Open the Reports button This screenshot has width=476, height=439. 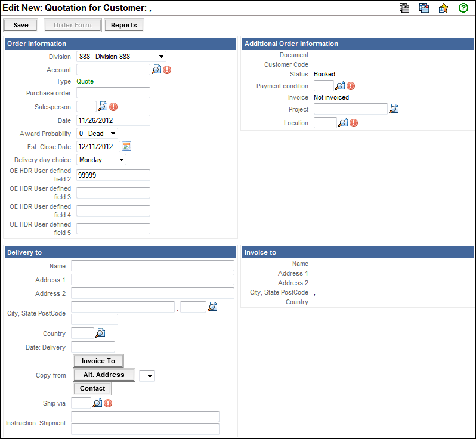123,26
